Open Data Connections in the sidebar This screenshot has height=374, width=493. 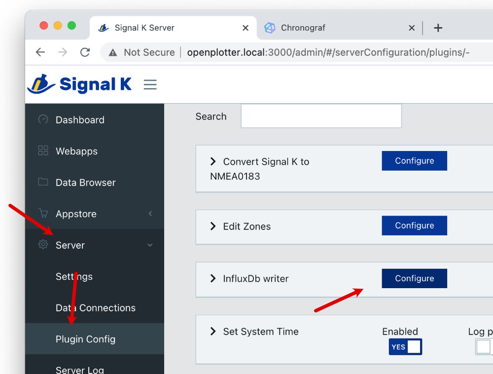tap(95, 308)
